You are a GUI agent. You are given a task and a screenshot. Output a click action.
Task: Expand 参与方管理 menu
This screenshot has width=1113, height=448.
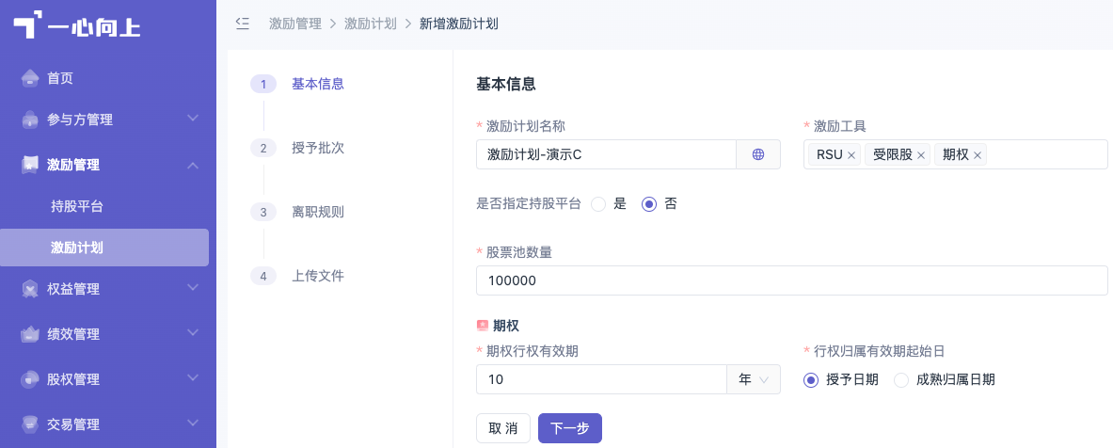[108, 120]
